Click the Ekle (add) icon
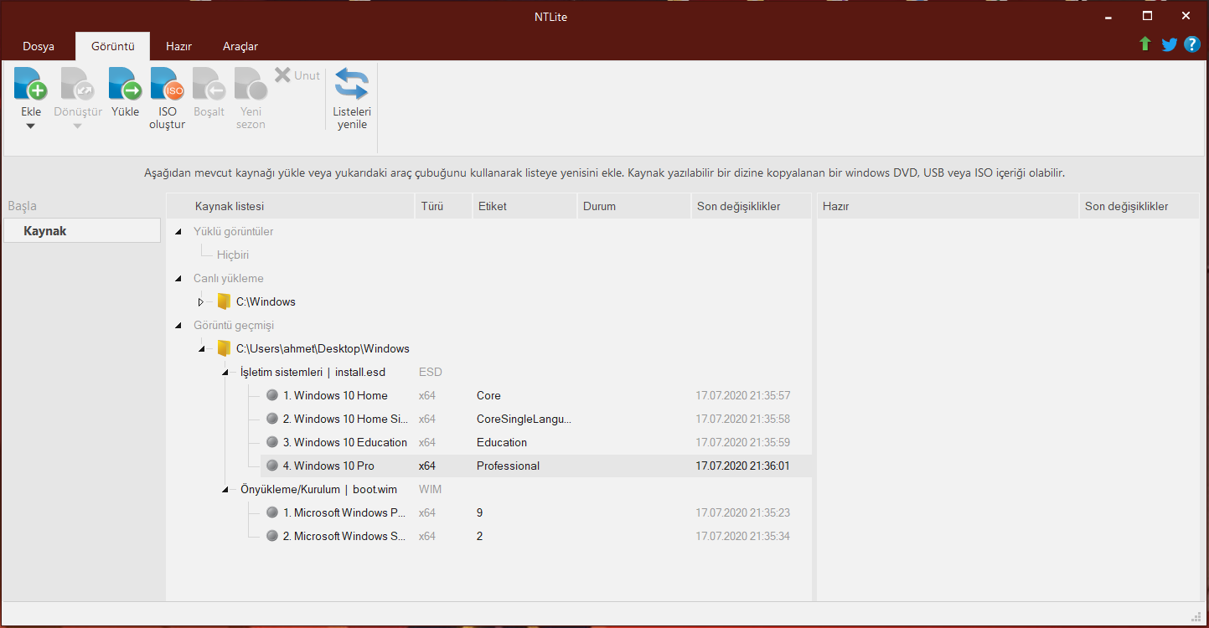The width and height of the screenshot is (1209, 628). (x=31, y=85)
